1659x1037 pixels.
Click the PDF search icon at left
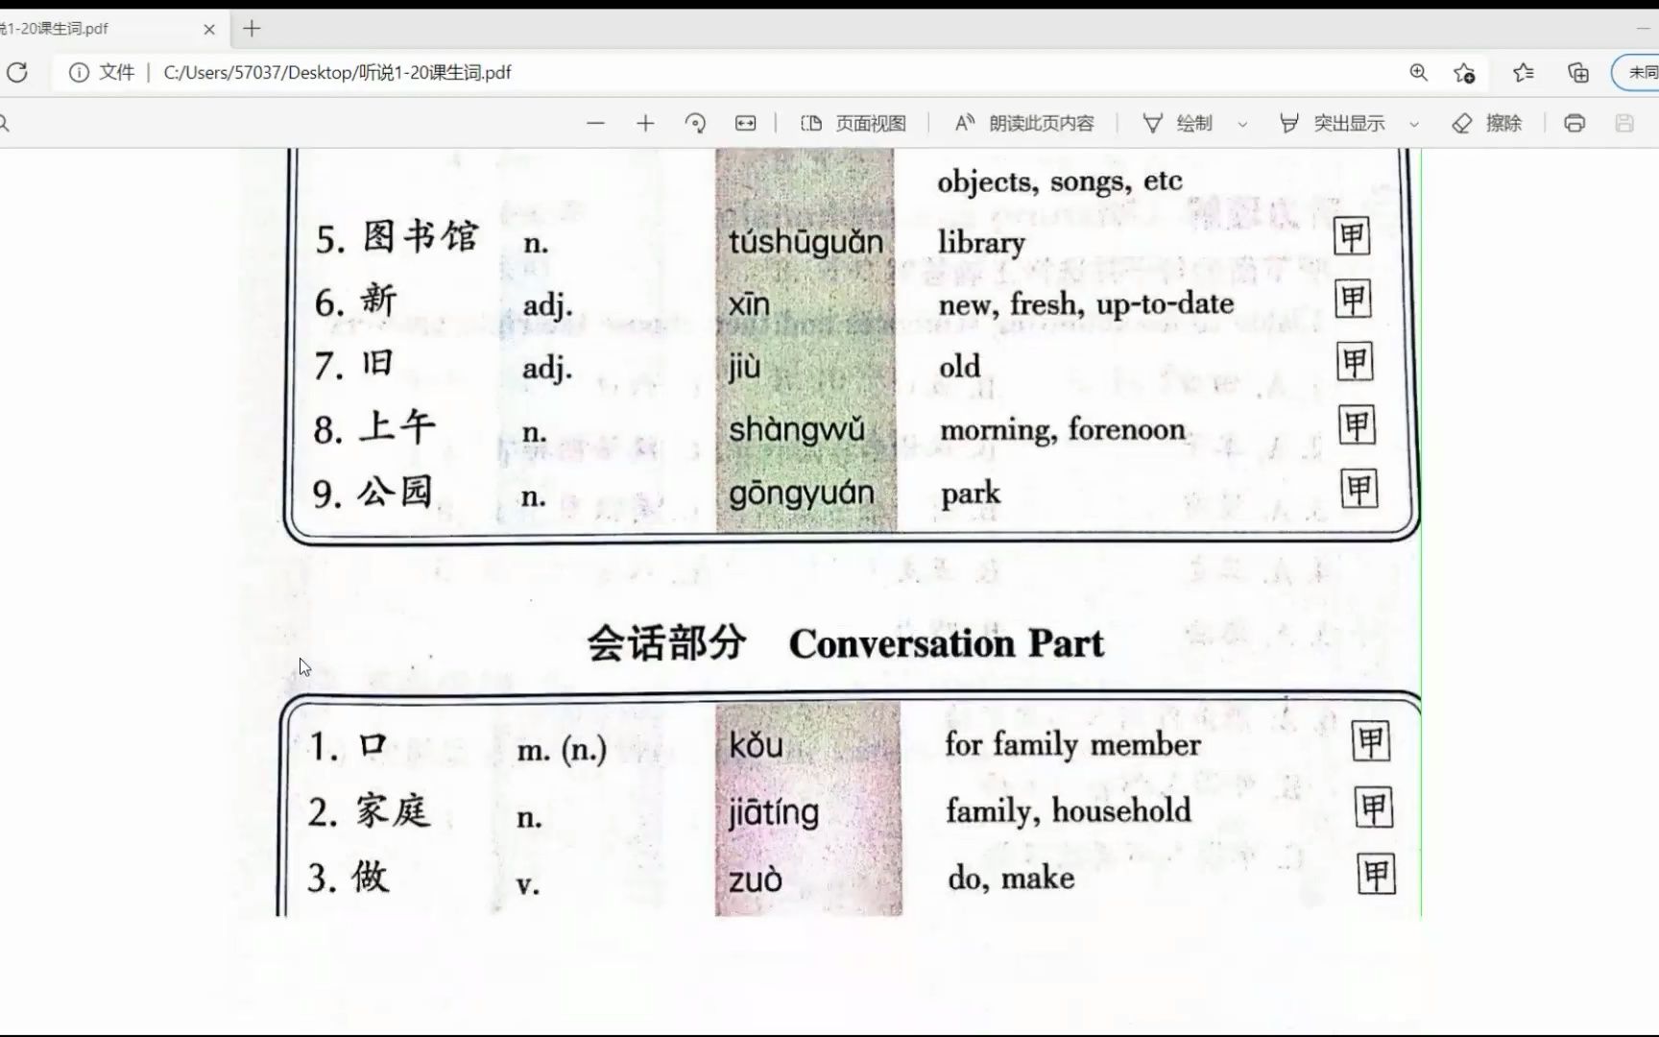coord(4,123)
